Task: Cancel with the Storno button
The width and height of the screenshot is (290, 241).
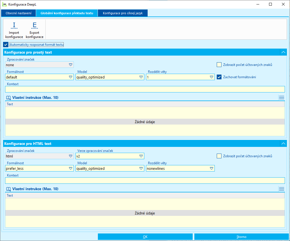Action: pyautogui.click(x=241, y=237)
